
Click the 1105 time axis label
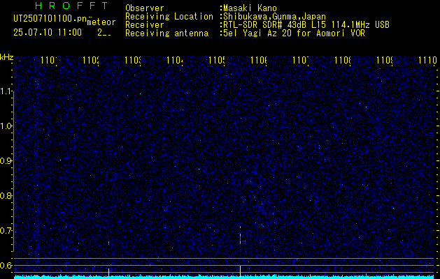[217, 60]
